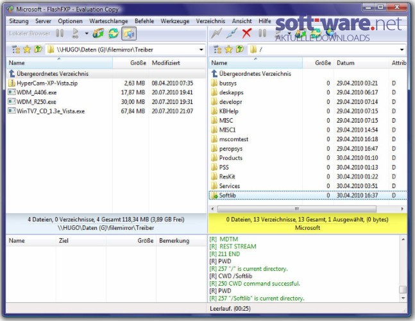Click the local pane pause transfer icon
Screen dimensions: 415x321
(x=60, y=33)
